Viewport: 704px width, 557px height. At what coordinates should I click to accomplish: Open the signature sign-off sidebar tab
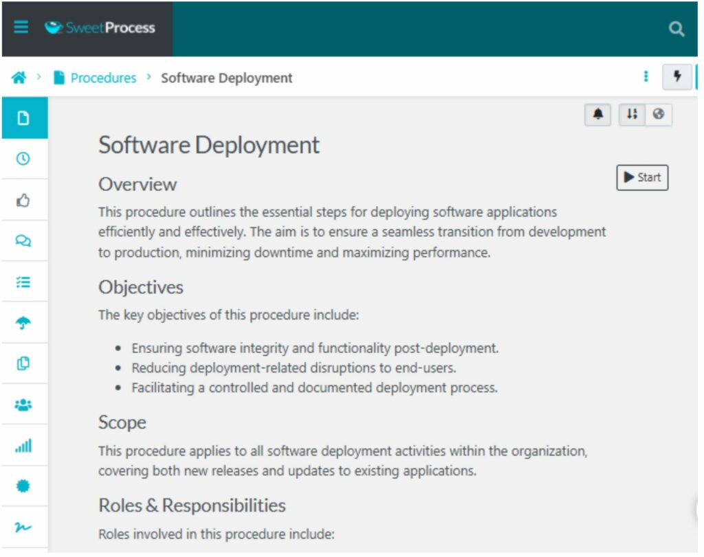pos(24,527)
